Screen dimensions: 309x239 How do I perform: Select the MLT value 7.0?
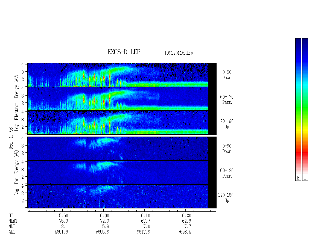pyautogui.click(x=147, y=227)
